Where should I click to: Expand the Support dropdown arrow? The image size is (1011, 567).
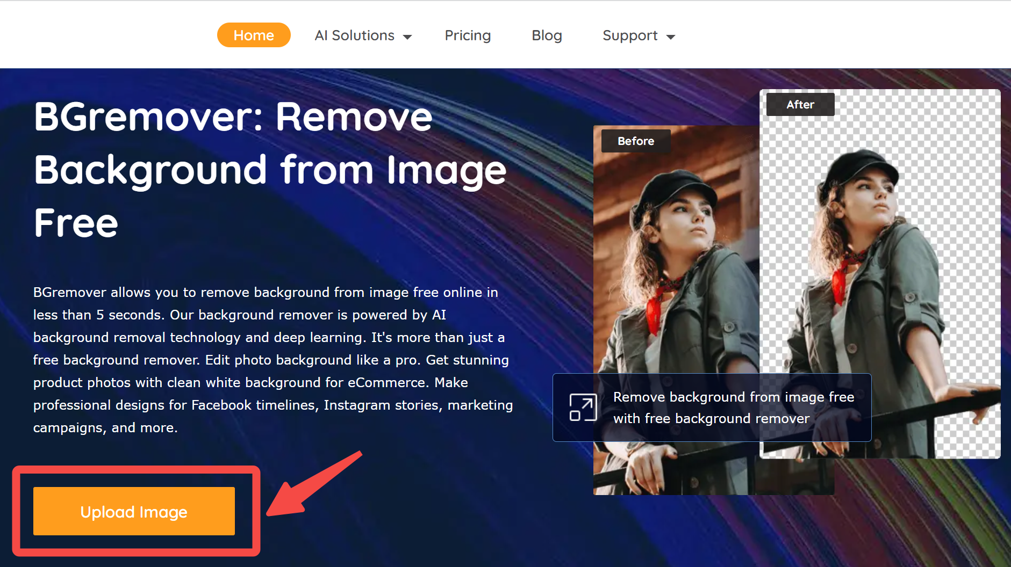coord(670,37)
